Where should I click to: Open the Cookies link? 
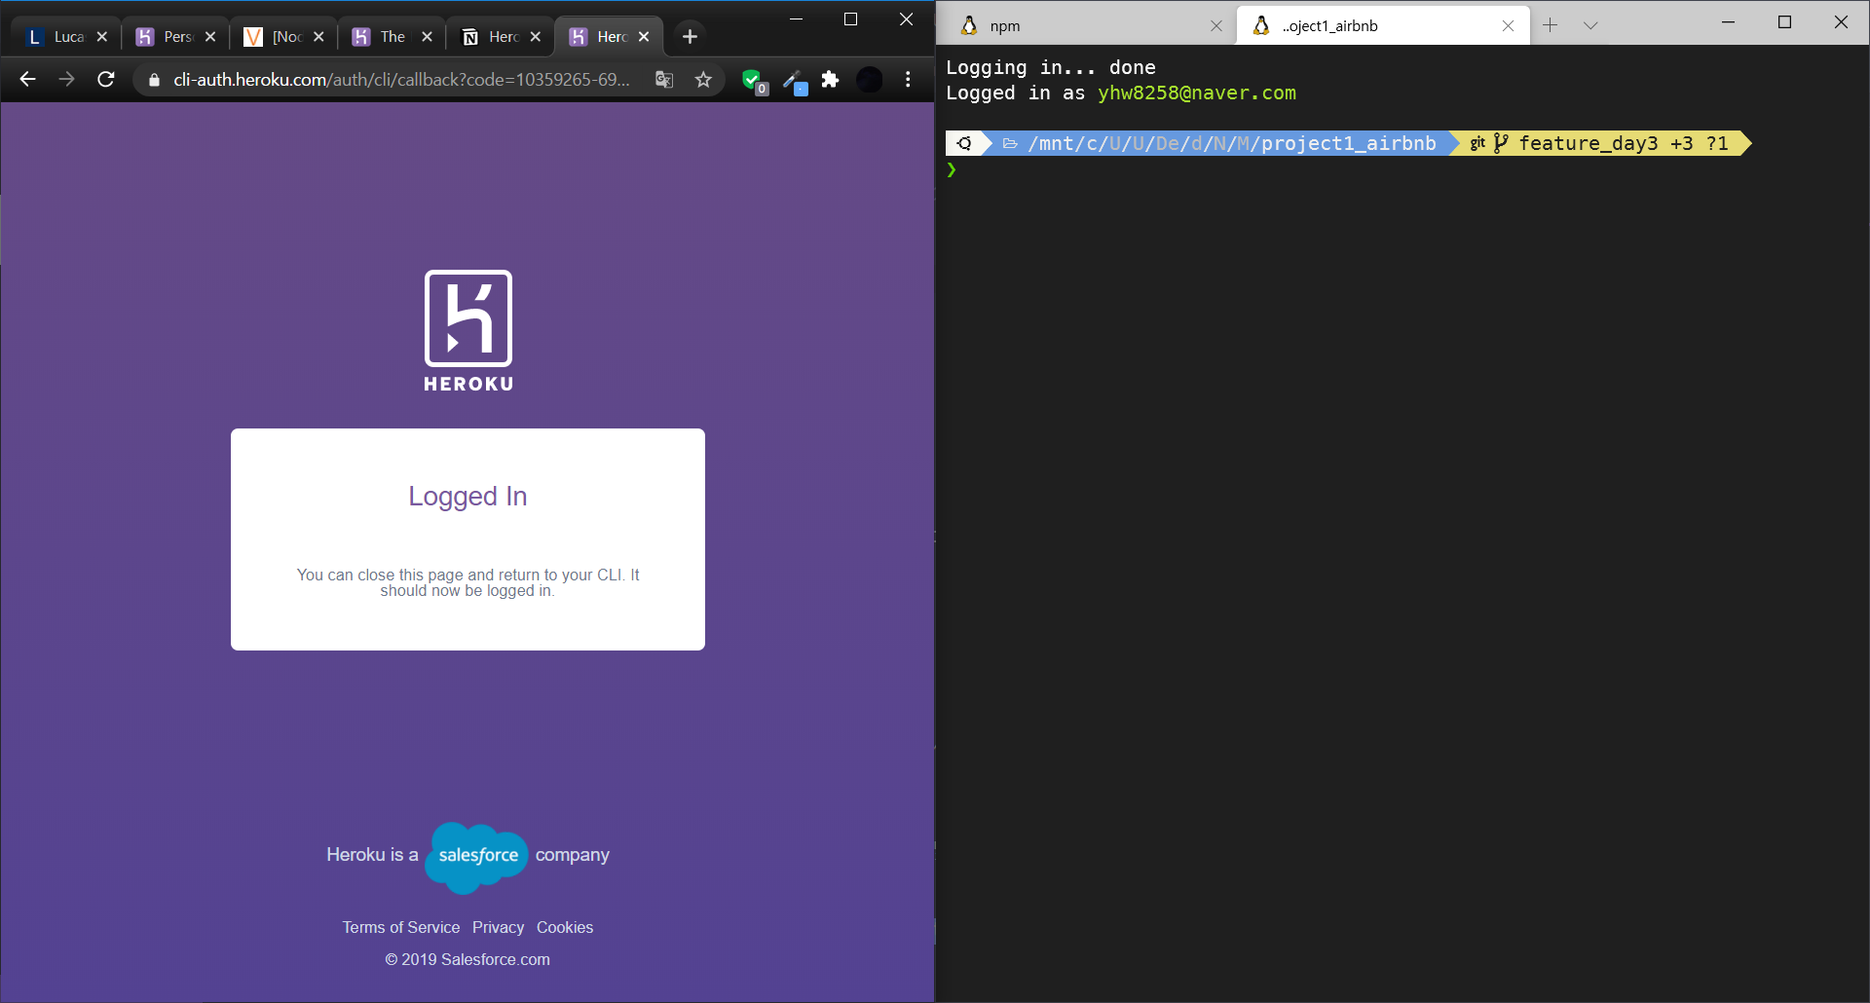(x=565, y=927)
